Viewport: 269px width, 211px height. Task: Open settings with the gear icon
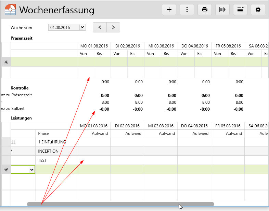pos(258,10)
